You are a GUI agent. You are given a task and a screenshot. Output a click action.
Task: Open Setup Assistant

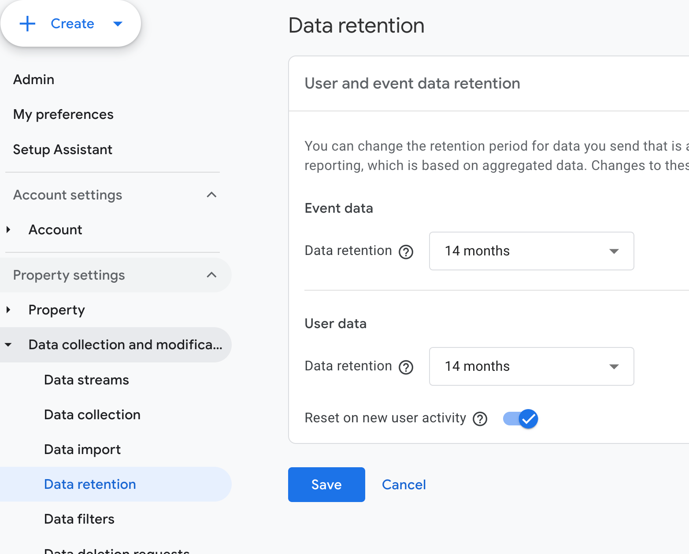coord(63,150)
